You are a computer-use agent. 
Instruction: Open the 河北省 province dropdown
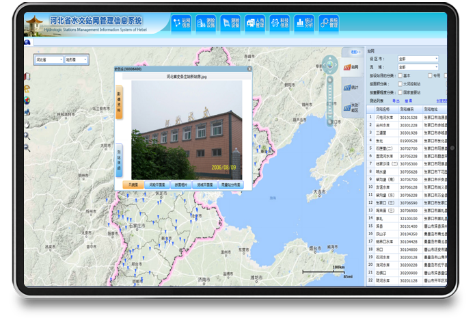coord(47,59)
